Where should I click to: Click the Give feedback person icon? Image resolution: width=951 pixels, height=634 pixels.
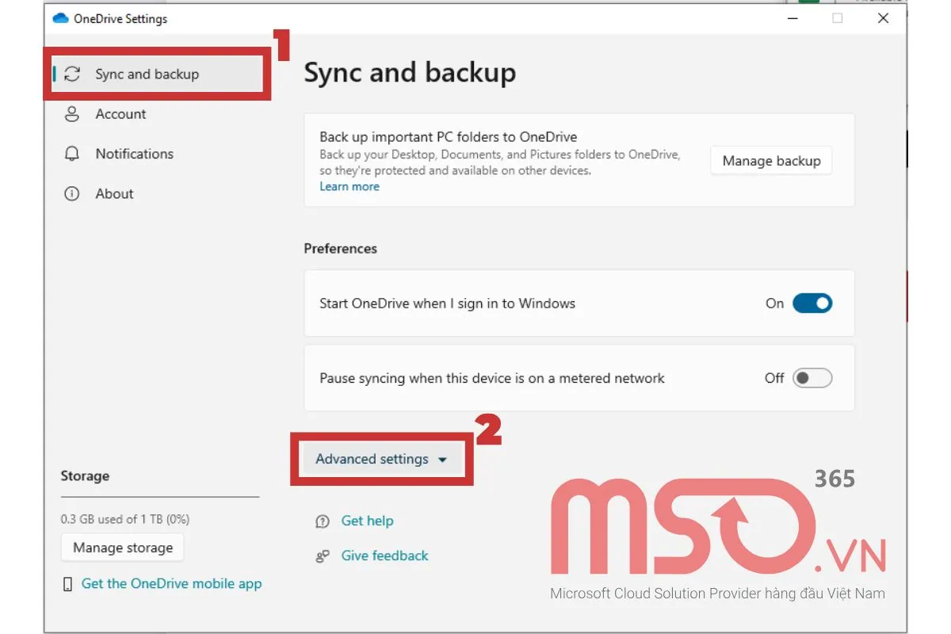tap(323, 556)
